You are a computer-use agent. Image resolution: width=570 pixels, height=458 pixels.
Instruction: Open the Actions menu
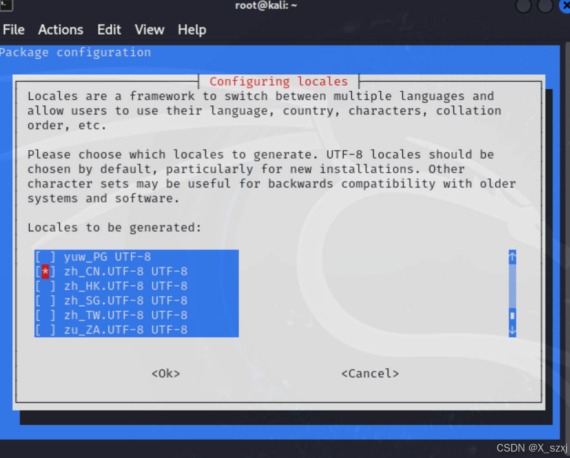coord(61,30)
